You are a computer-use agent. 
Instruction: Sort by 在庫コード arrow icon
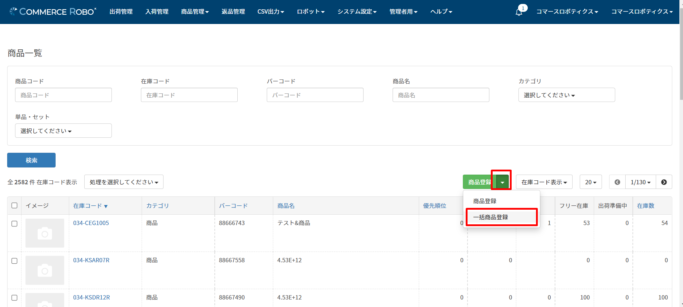pyautogui.click(x=106, y=206)
